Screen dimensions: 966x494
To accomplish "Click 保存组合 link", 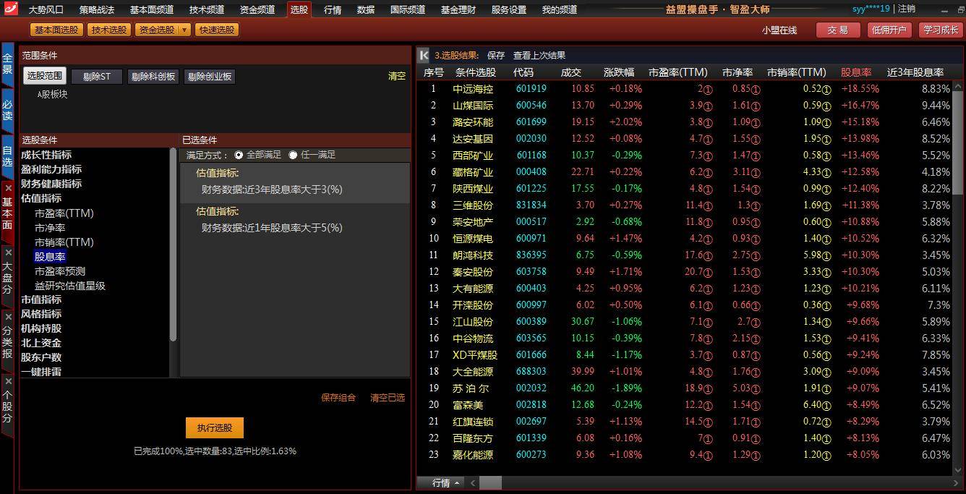I will (338, 398).
